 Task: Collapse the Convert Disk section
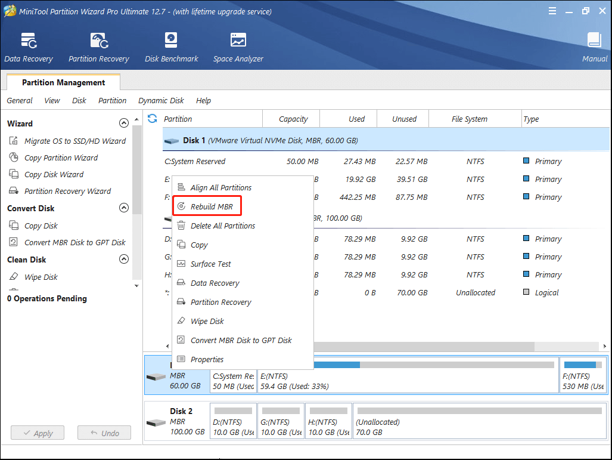coord(124,208)
